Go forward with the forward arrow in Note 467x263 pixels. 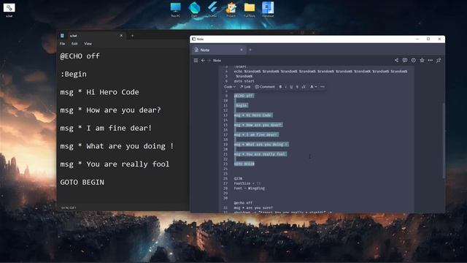[x=209, y=60]
